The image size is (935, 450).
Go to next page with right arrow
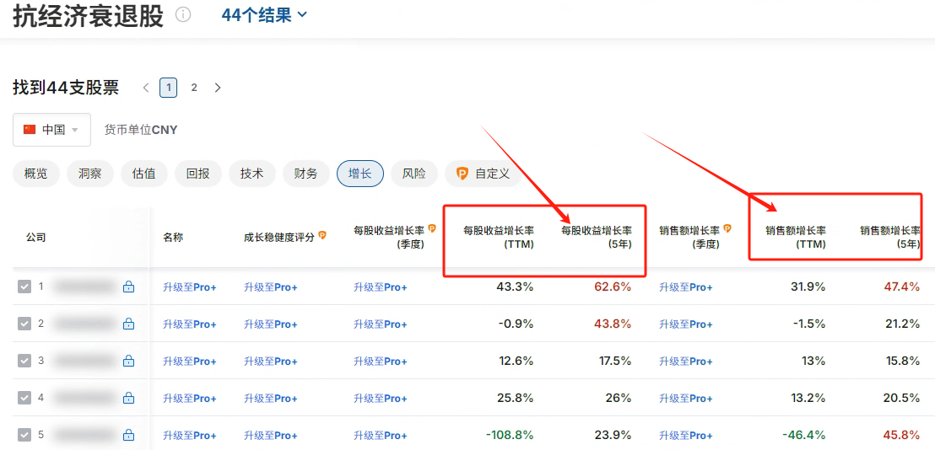point(218,88)
